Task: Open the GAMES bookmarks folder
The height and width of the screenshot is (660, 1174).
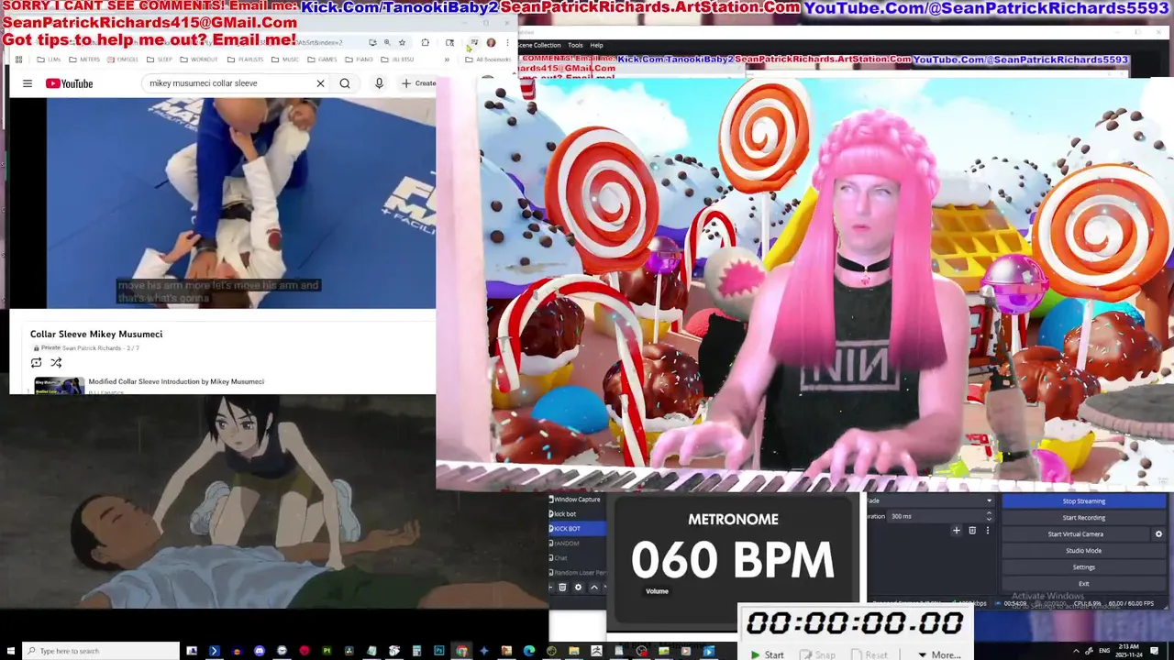Action: [322, 60]
